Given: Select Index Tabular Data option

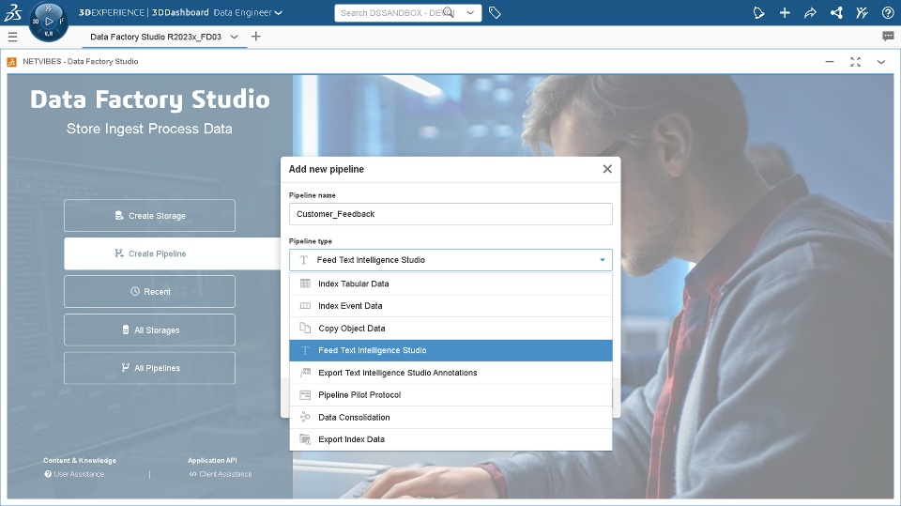Looking at the screenshot, I should [x=450, y=284].
